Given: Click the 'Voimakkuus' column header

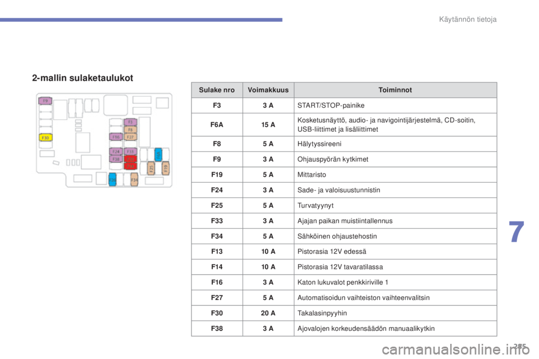Looking at the screenshot, I should coord(268,90).
